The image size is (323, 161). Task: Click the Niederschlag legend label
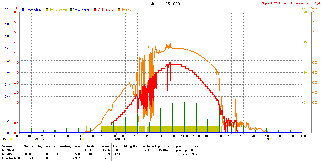(33, 10)
